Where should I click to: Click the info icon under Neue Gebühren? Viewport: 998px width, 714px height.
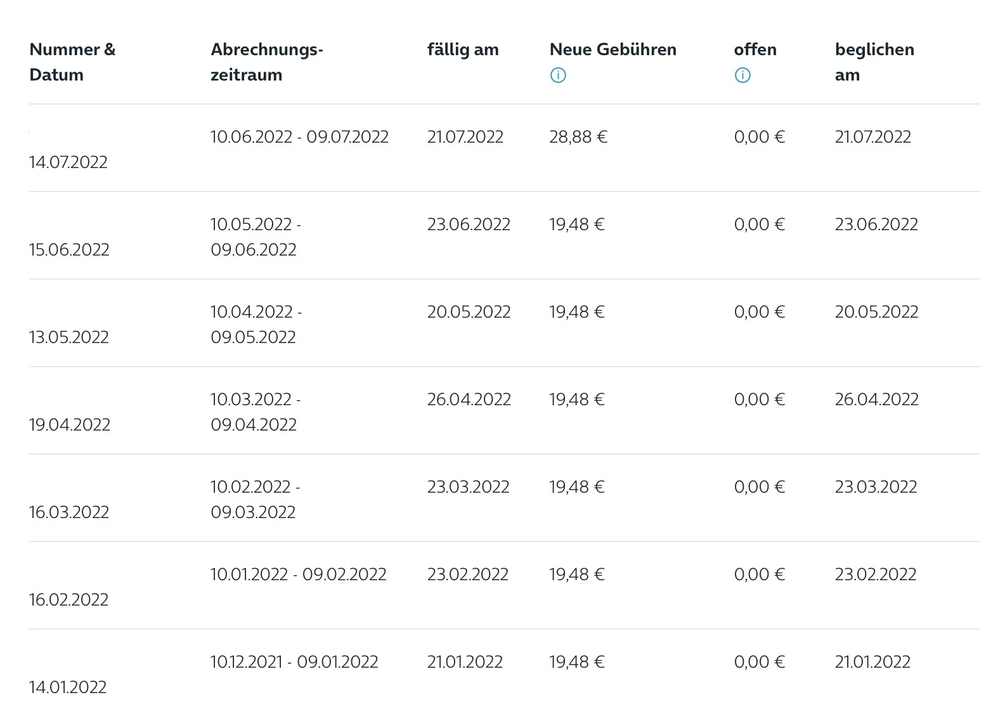tap(558, 75)
